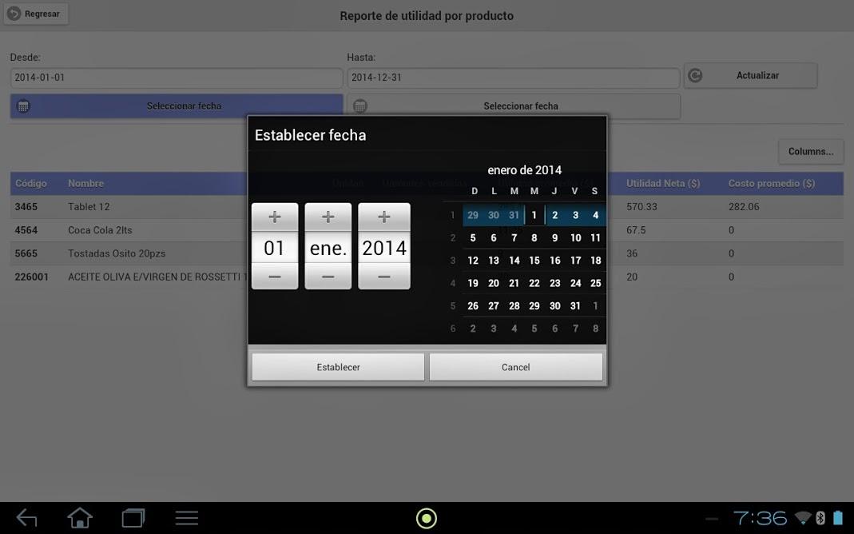Increase the year with plus button
The width and height of the screenshot is (854, 534).
(x=383, y=217)
